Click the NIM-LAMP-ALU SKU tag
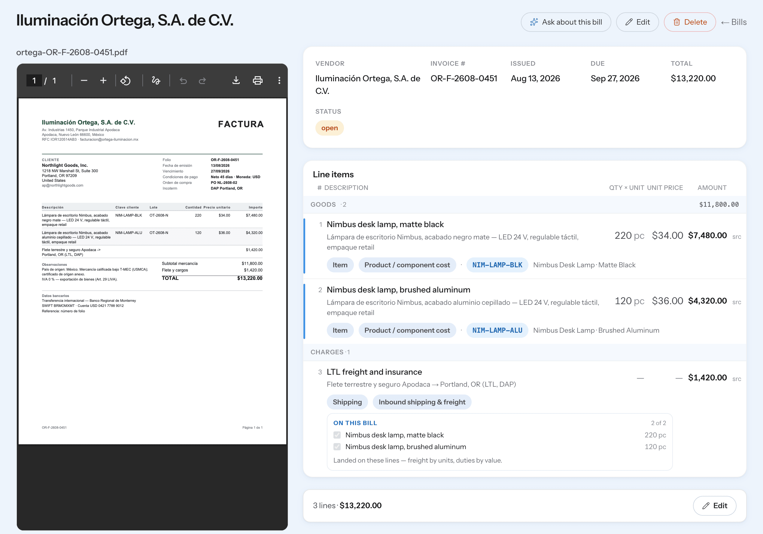This screenshot has width=763, height=534. (497, 330)
